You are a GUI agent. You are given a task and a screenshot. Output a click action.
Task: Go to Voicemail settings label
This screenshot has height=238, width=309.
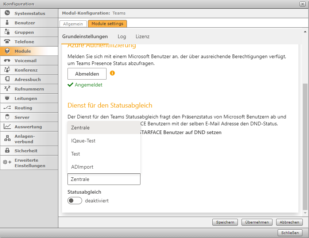click(26, 61)
